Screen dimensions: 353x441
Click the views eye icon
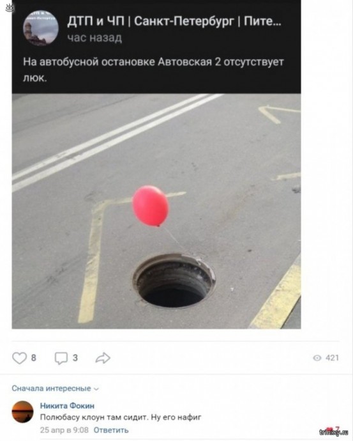tap(317, 358)
